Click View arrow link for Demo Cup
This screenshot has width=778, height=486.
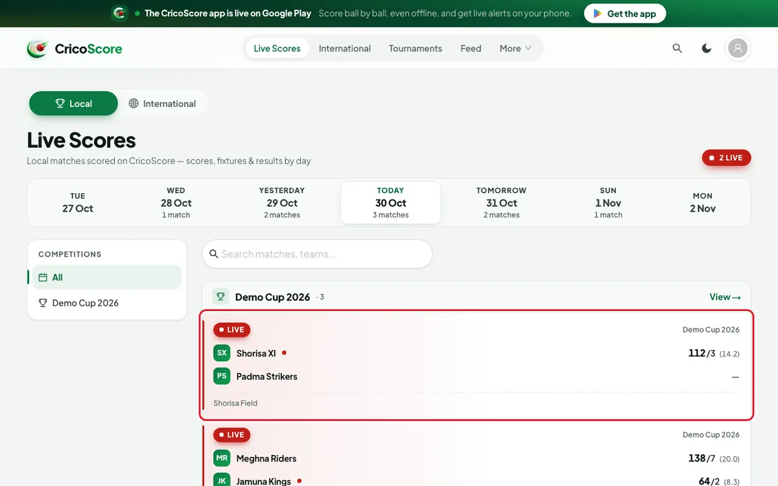(x=725, y=297)
